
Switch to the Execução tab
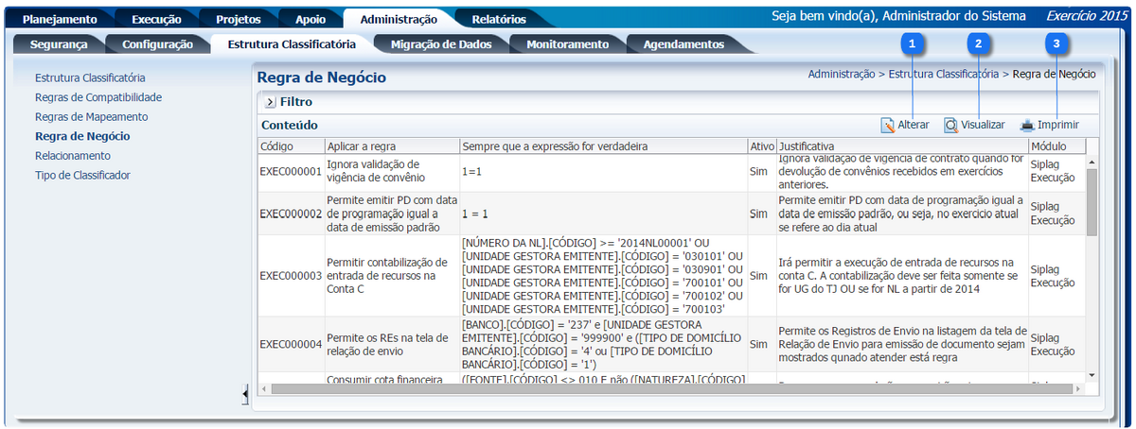[157, 19]
